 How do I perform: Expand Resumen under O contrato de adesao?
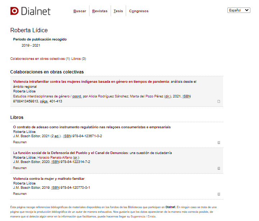tap(20, 142)
